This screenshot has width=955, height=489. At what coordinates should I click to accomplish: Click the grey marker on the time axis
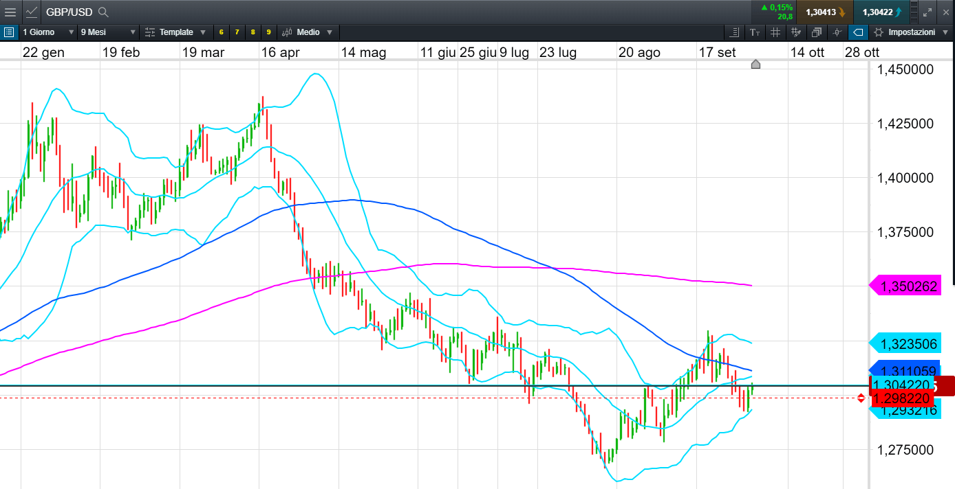(755, 64)
